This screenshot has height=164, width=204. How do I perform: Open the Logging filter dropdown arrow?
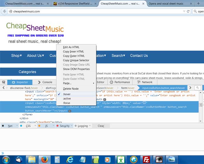[90, 126]
